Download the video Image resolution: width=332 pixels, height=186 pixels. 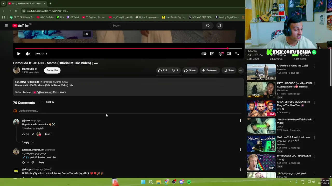pos(210,70)
